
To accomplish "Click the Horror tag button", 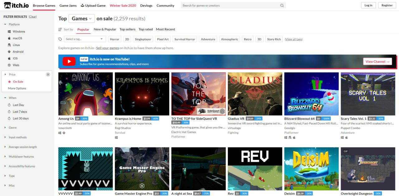I will [115, 39].
